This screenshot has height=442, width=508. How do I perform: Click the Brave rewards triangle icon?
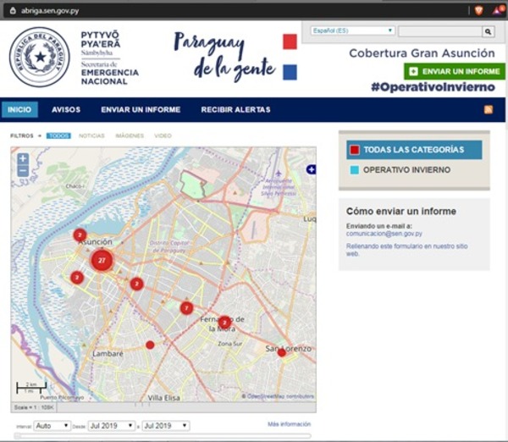(497, 11)
